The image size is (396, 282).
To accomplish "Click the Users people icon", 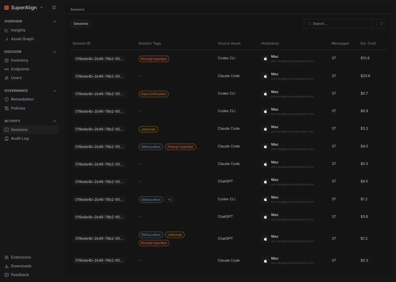I will 7,78.
